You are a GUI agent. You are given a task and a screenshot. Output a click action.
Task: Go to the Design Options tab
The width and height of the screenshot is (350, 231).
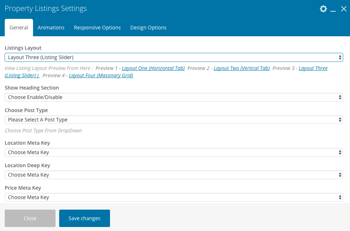pos(148,28)
